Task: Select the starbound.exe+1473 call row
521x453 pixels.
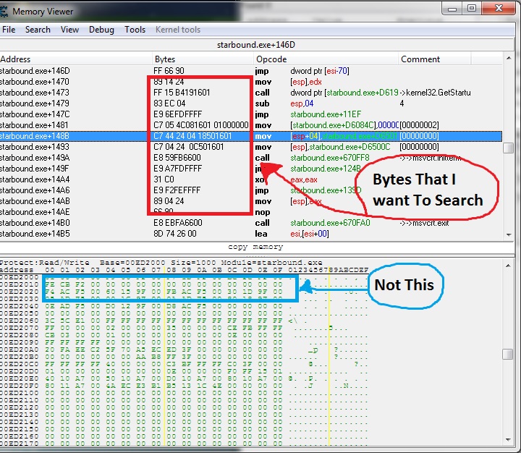Action: [251, 93]
